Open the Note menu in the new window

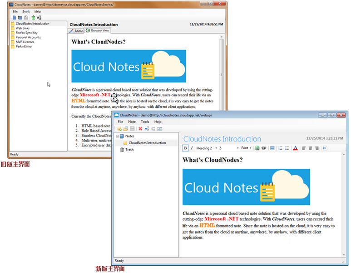point(132,121)
